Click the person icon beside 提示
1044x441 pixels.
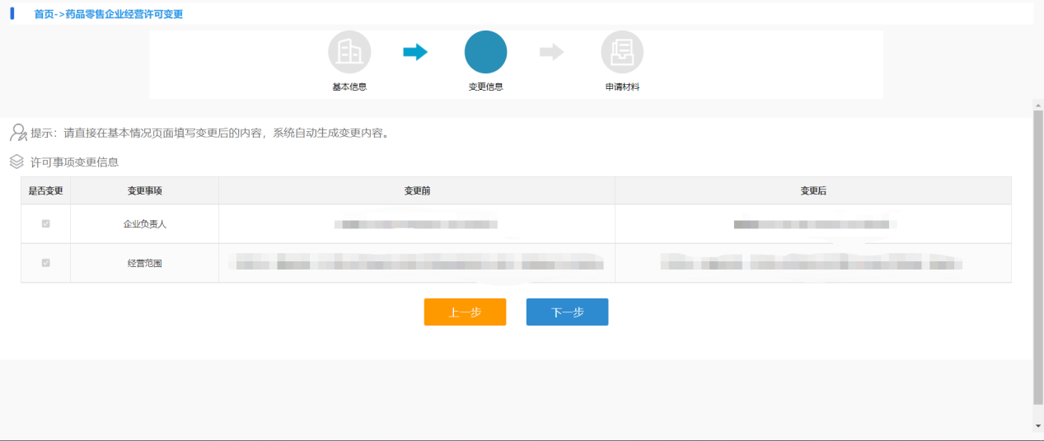18,133
